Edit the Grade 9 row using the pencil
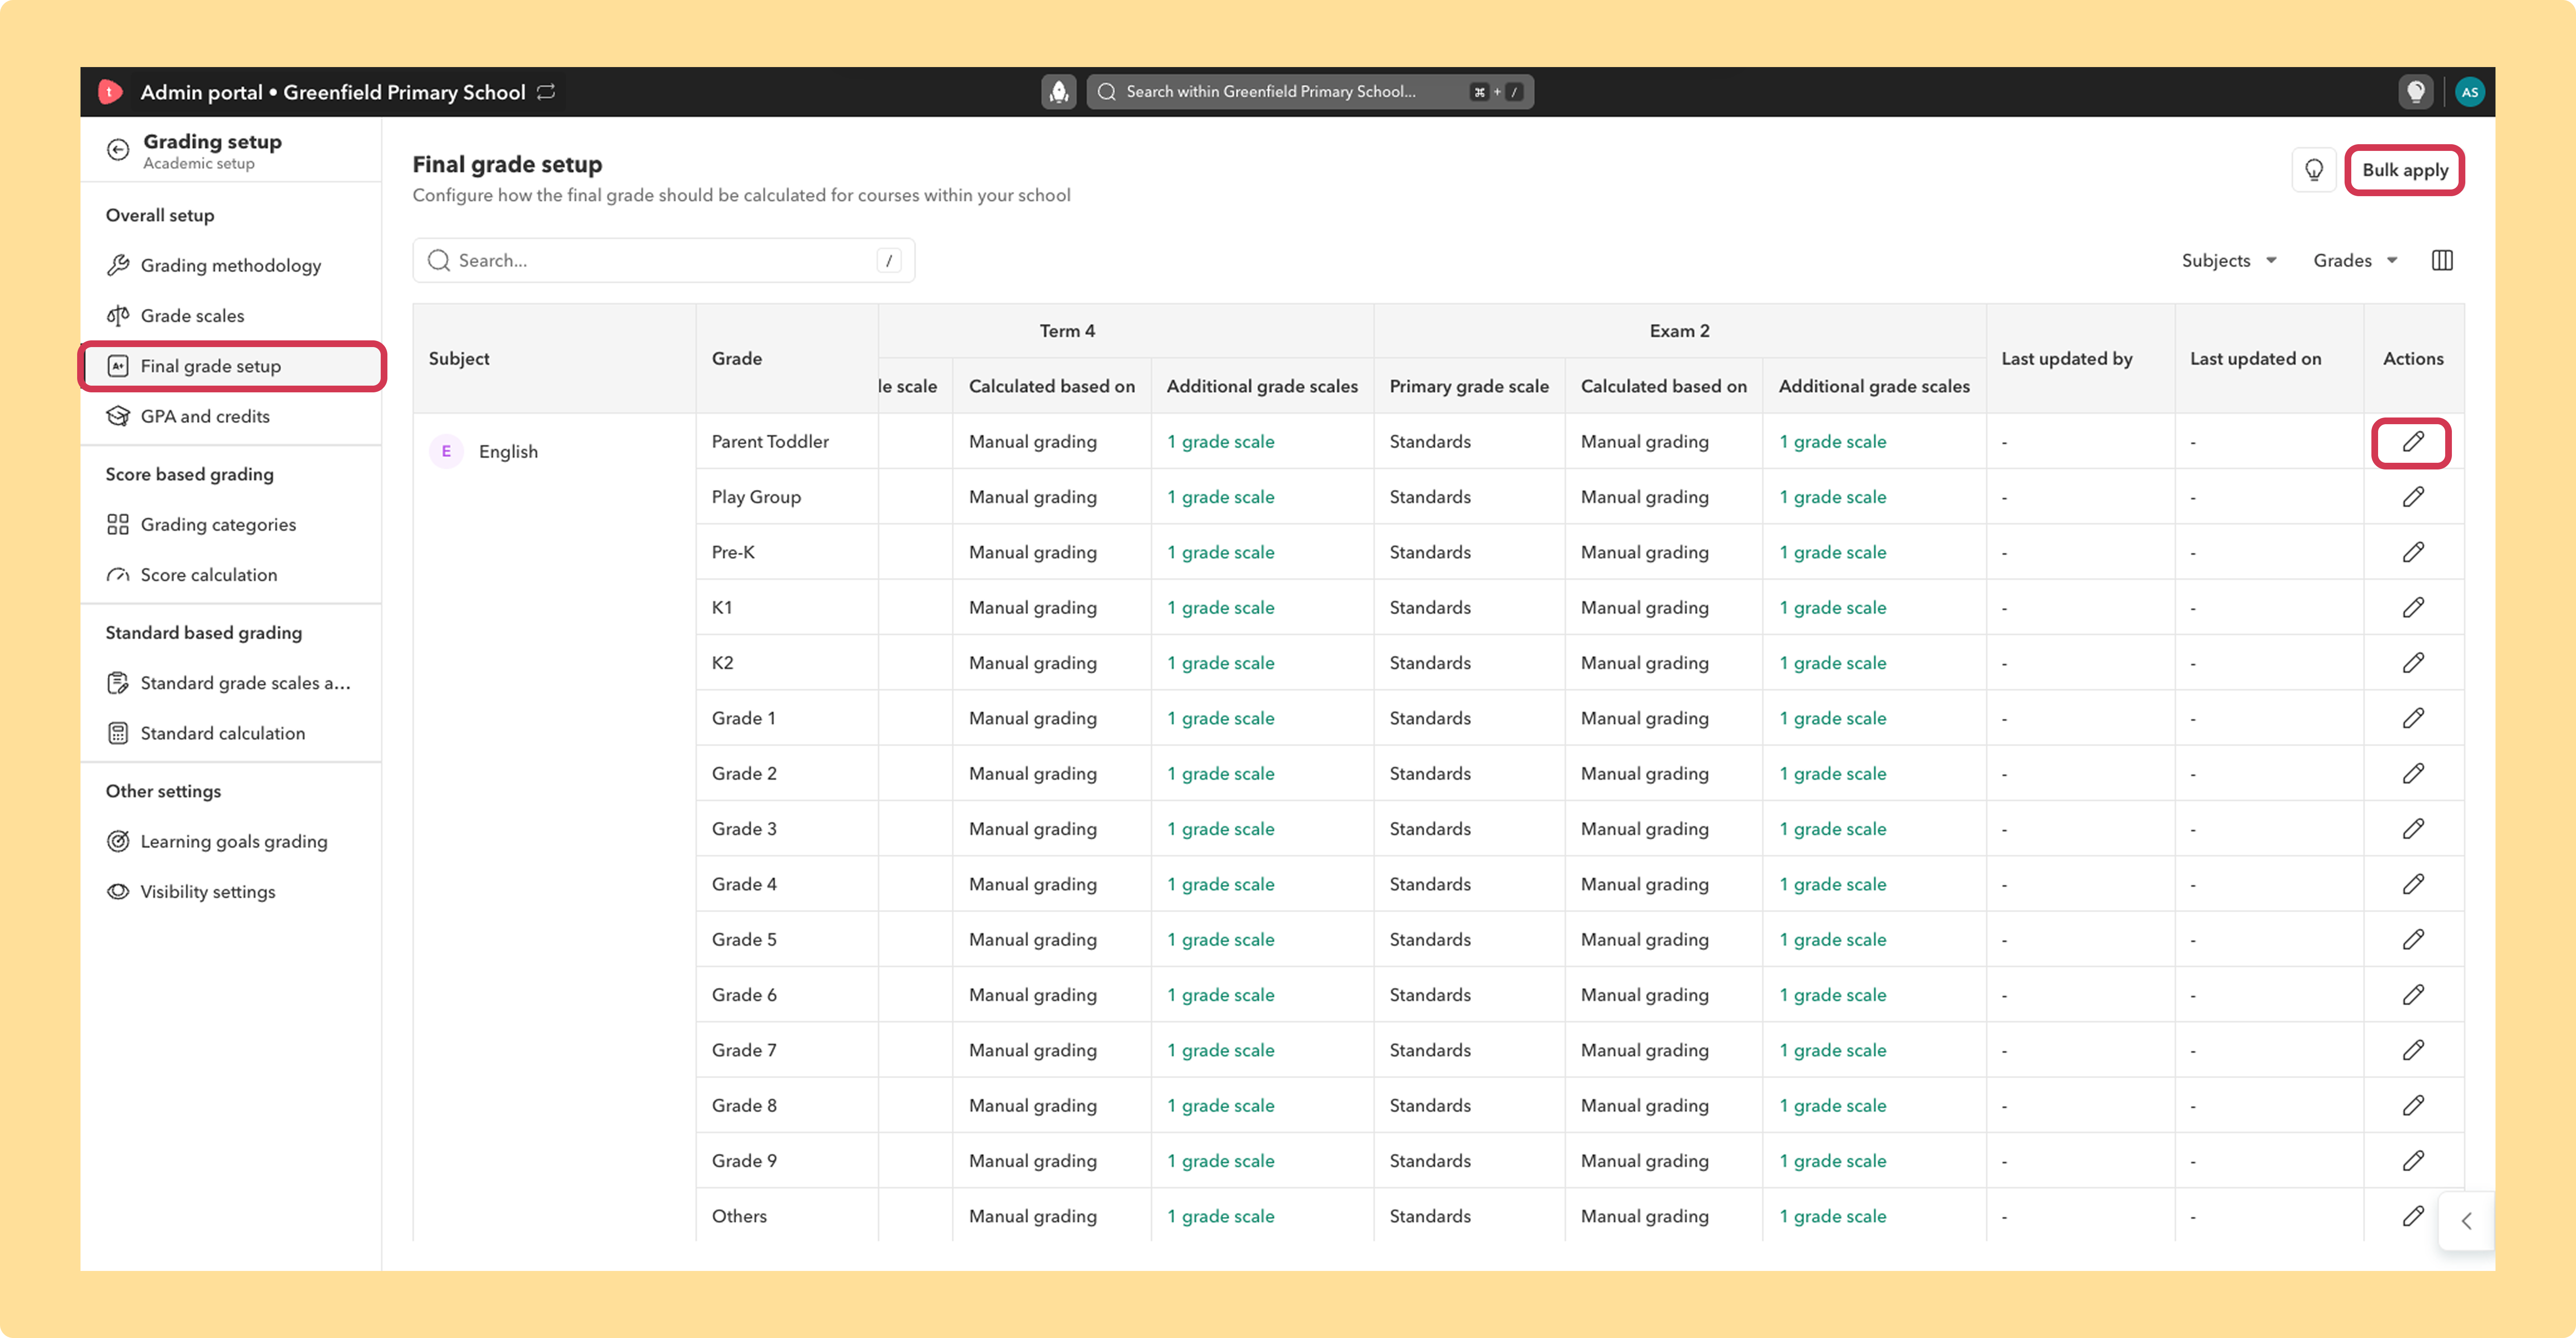 pyautogui.click(x=2413, y=1161)
